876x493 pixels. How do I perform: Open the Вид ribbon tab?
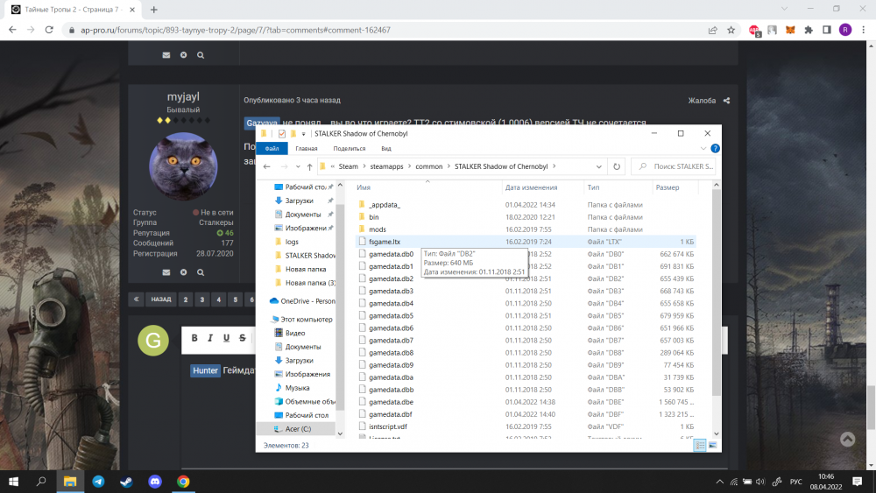(385, 149)
